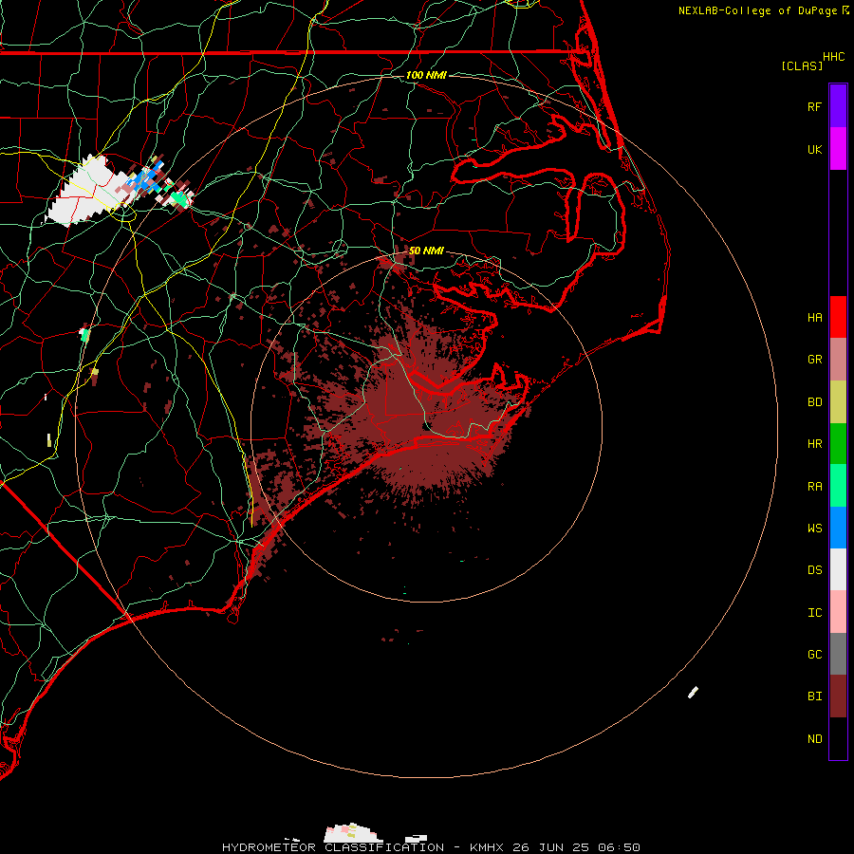Click the RF purple legend color swatch
Viewport: 854px width, 854px height.
(838, 105)
